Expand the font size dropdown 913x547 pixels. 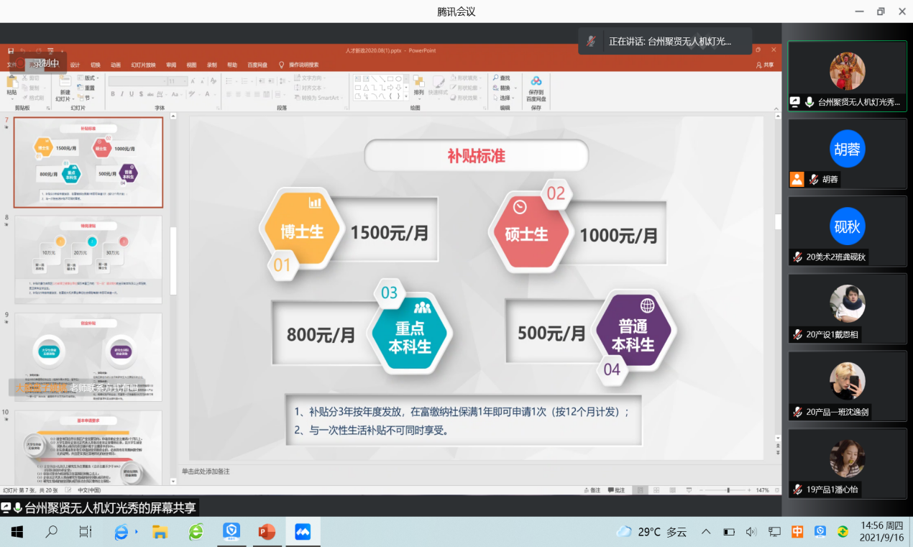185,82
